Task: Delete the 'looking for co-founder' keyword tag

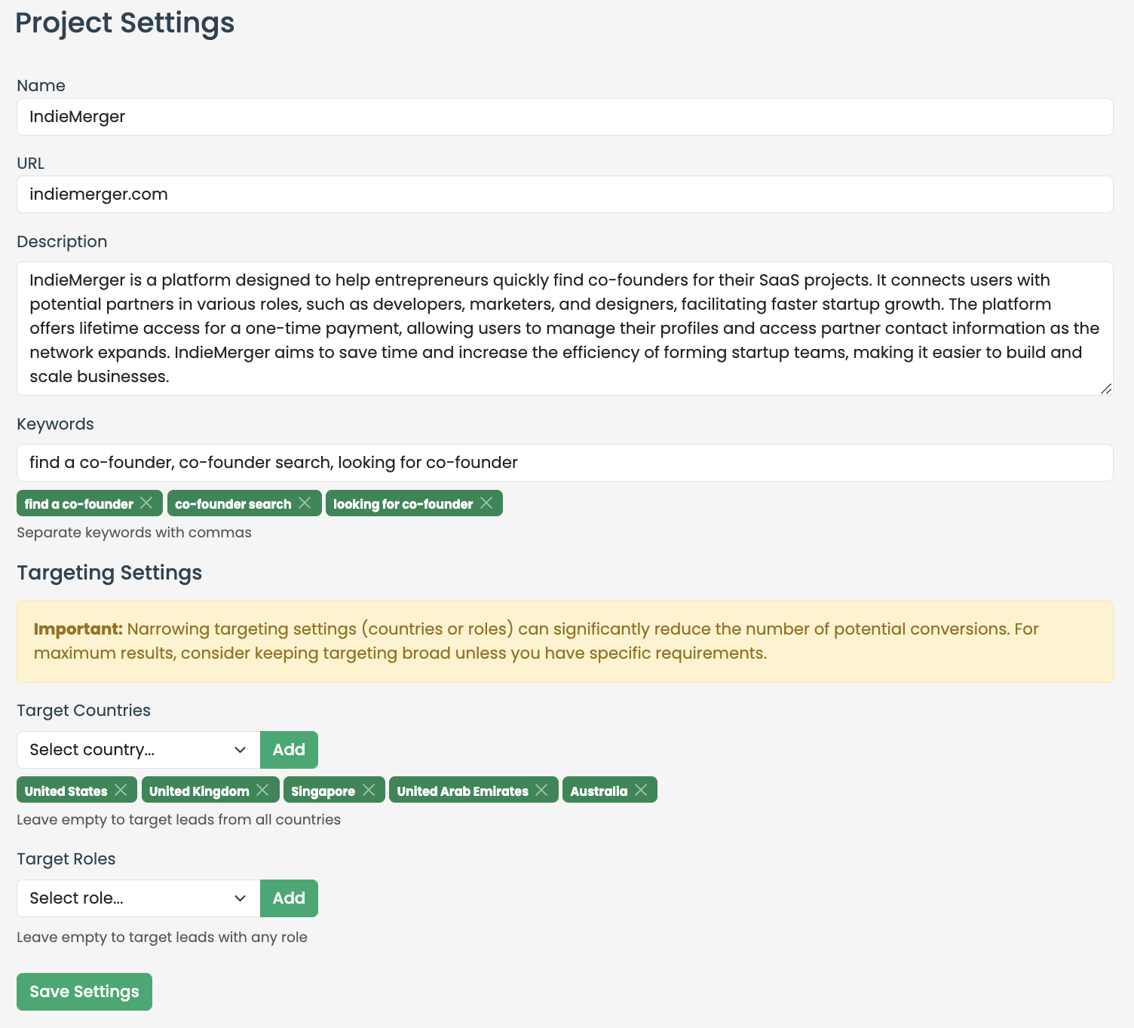Action: [x=487, y=503]
